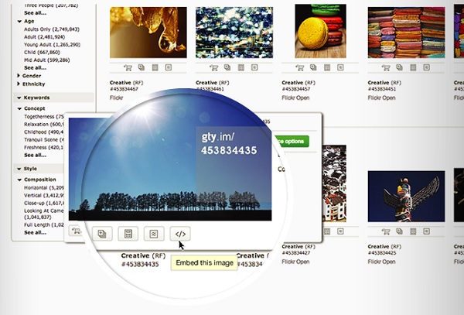The width and height of the screenshot is (464, 315).
Task: Open the totem pole thumbnail
Action: [x=406, y=197]
